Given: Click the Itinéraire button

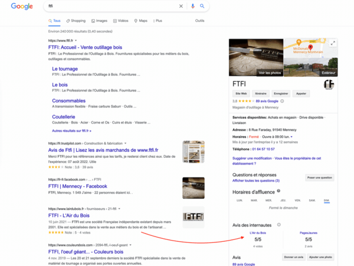Looking at the screenshot, I should click(260, 93).
